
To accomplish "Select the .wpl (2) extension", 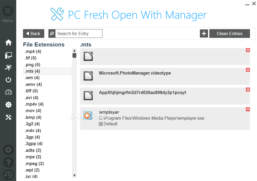I will [32, 170].
